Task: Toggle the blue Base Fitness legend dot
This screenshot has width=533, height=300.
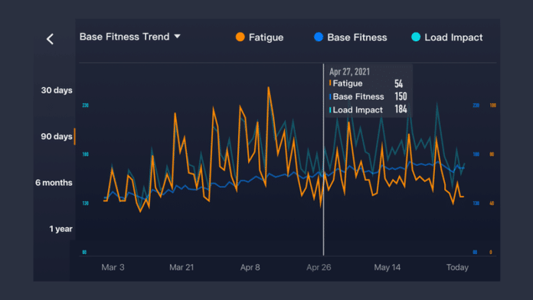Action: click(x=319, y=37)
